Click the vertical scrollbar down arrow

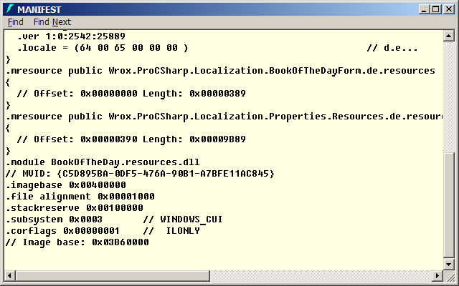click(x=449, y=265)
